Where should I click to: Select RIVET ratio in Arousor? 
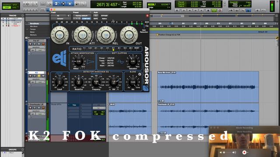pos(137,49)
